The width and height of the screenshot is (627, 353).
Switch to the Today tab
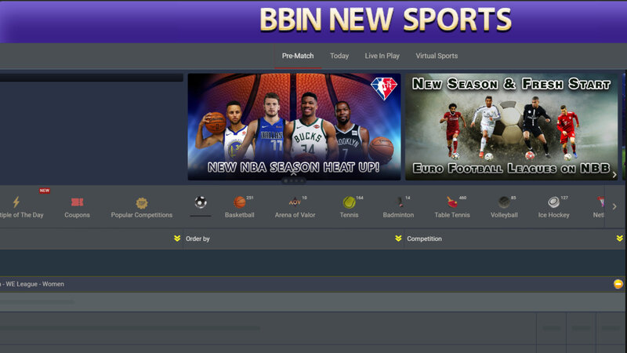[x=339, y=56]
